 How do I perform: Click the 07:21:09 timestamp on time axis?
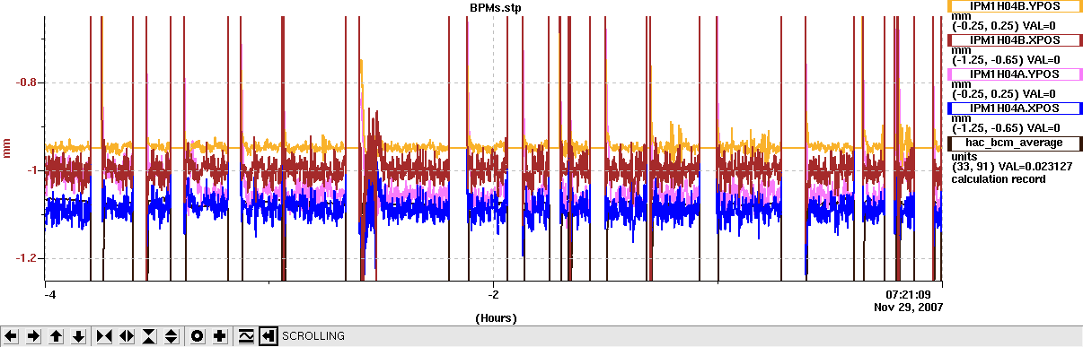[x=908, y=294]
